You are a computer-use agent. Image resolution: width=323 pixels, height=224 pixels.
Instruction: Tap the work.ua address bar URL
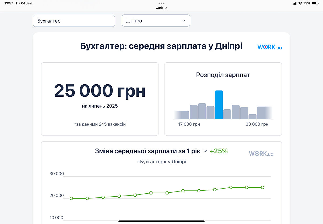(x=161, y=8)
